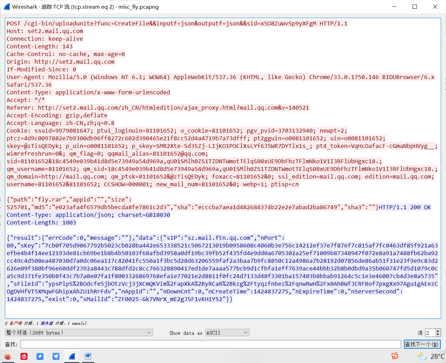Click the 'Cache-Control: no-cache, max-age=0' line
446x363 pixels.
(x=66, y=54)
